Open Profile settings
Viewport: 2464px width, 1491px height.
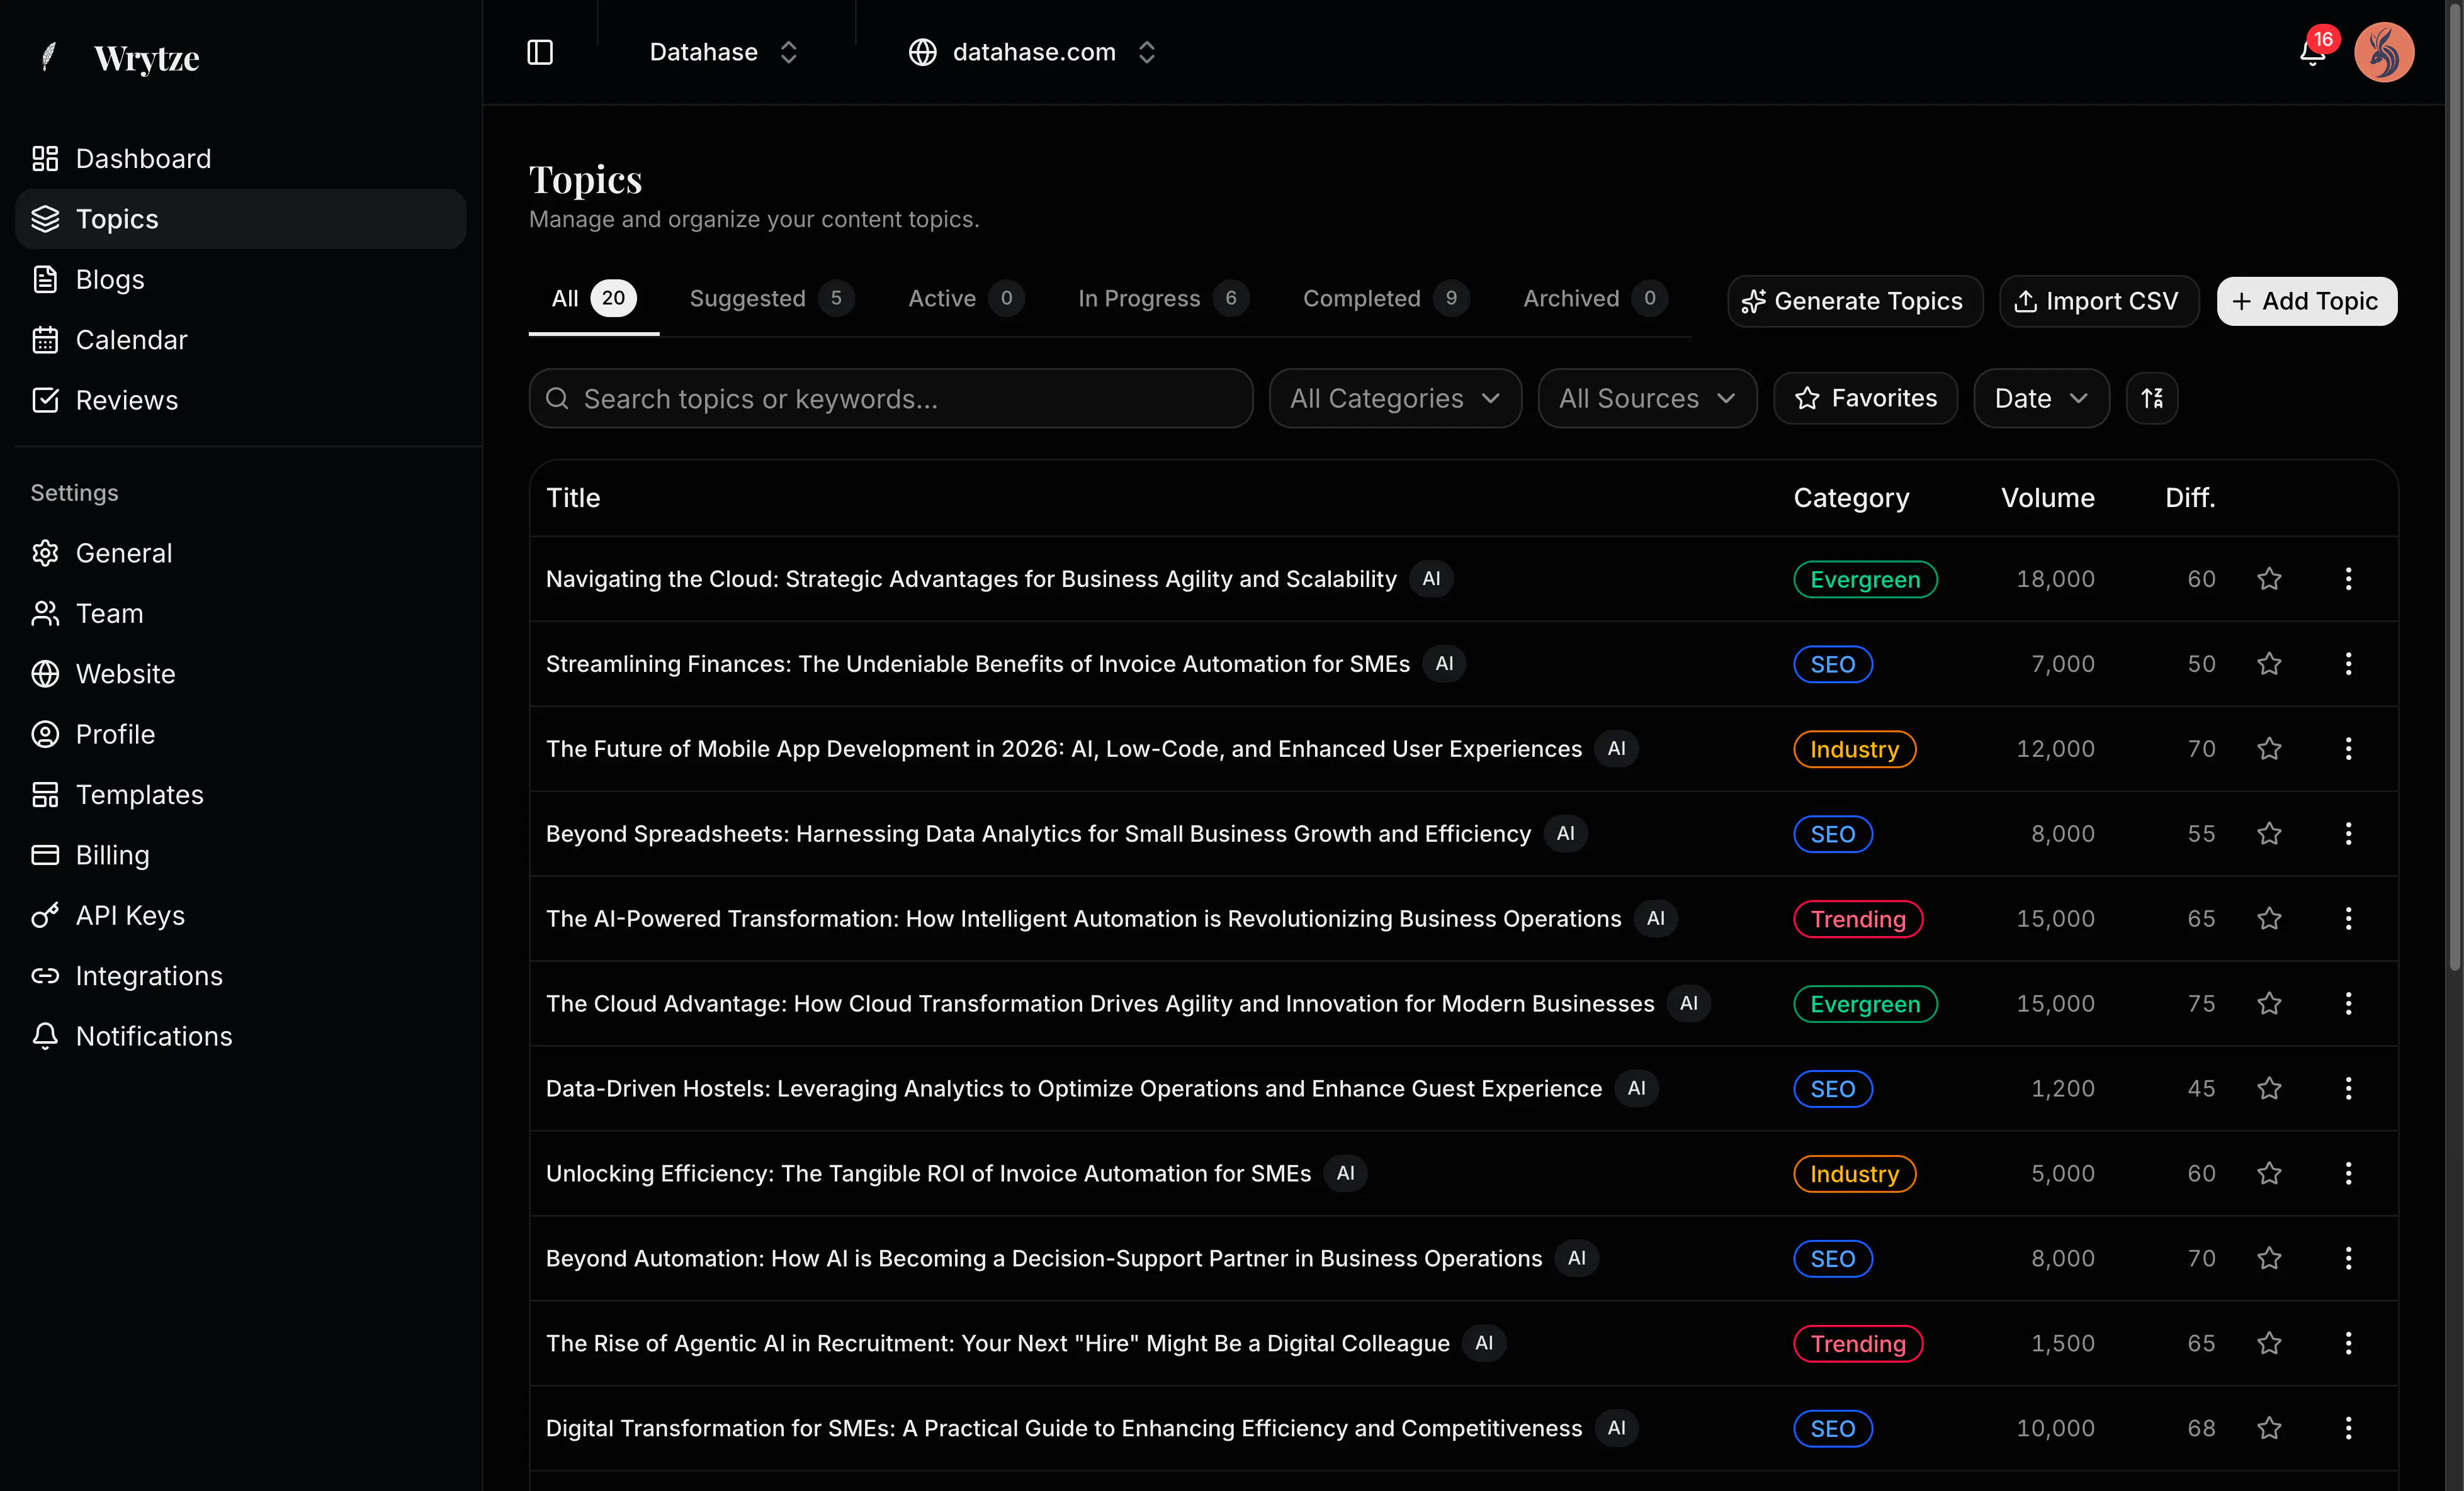coord(240,735)
